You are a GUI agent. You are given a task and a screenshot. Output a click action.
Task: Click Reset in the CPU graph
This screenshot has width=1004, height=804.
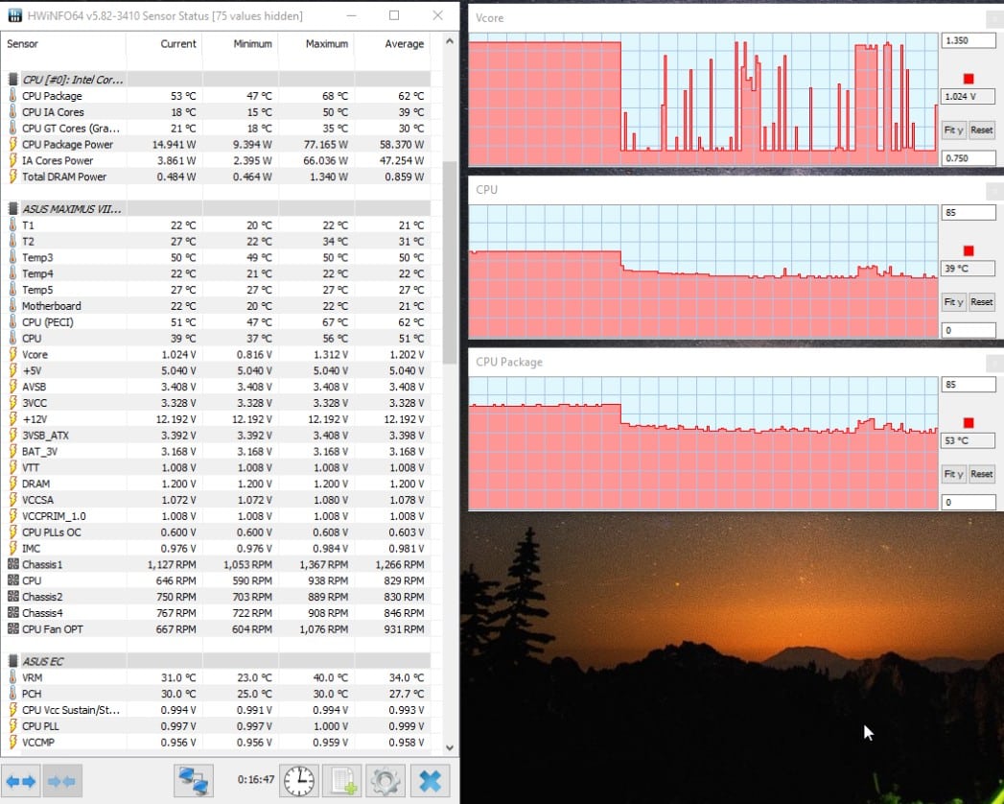coord(982,302)
